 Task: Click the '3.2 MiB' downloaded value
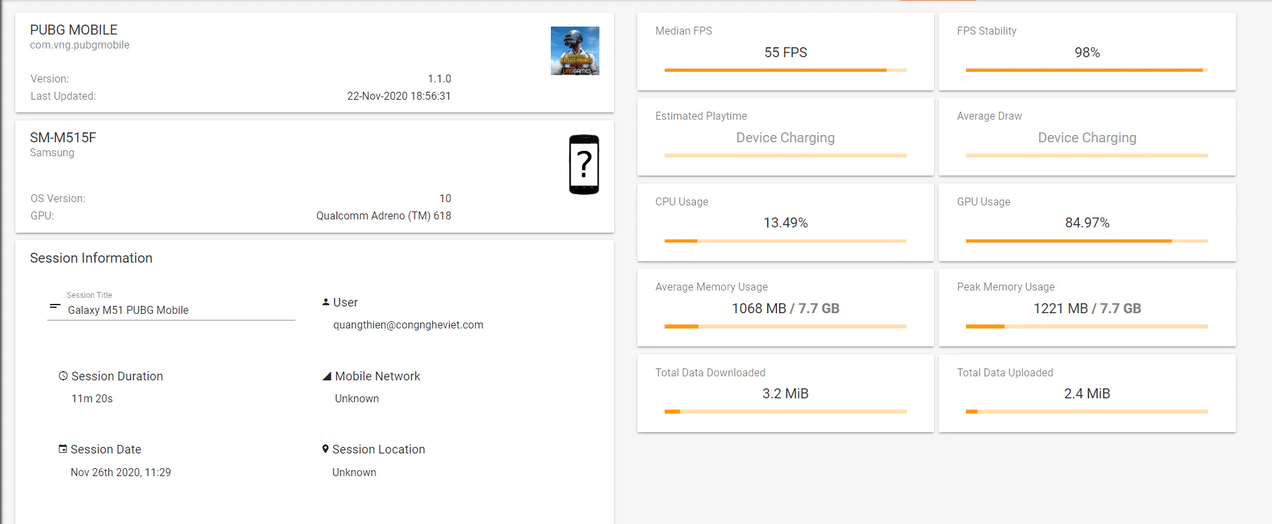[x=786, y=394]
